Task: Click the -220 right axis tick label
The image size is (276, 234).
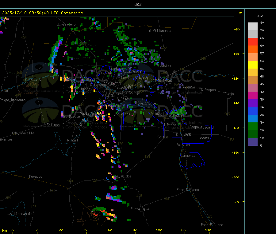Action: coord(236,202)
